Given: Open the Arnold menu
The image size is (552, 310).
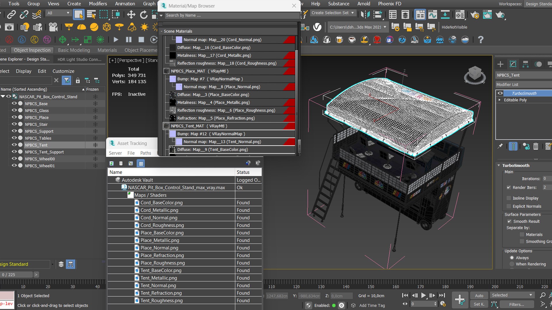Looking at the screenshot, I should point(364,4).
